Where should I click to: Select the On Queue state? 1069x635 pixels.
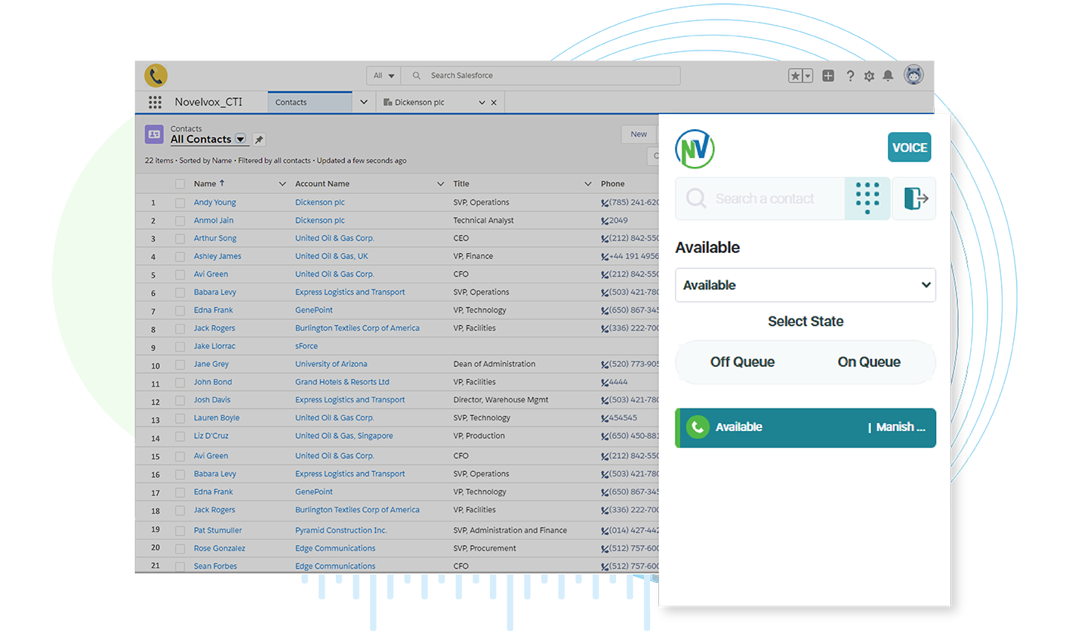point(869,362)
